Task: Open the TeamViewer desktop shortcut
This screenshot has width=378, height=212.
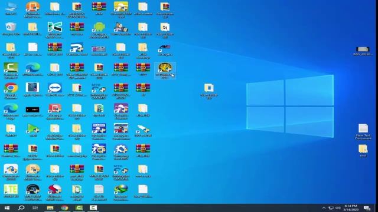Action: tap(55, 90)
